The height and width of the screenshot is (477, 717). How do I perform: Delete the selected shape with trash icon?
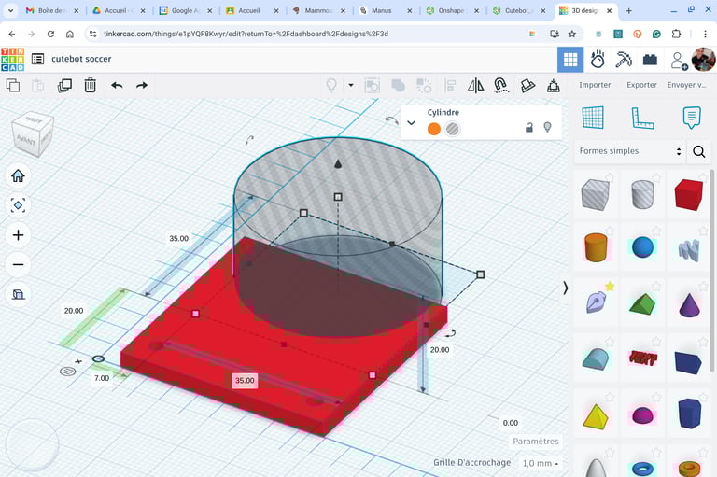click(90, 85)
